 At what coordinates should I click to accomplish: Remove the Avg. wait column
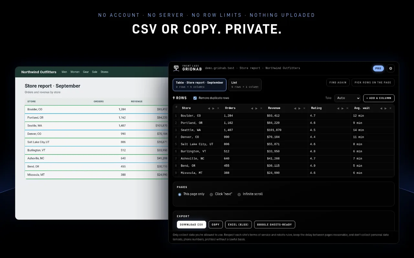tap(390, 108)
